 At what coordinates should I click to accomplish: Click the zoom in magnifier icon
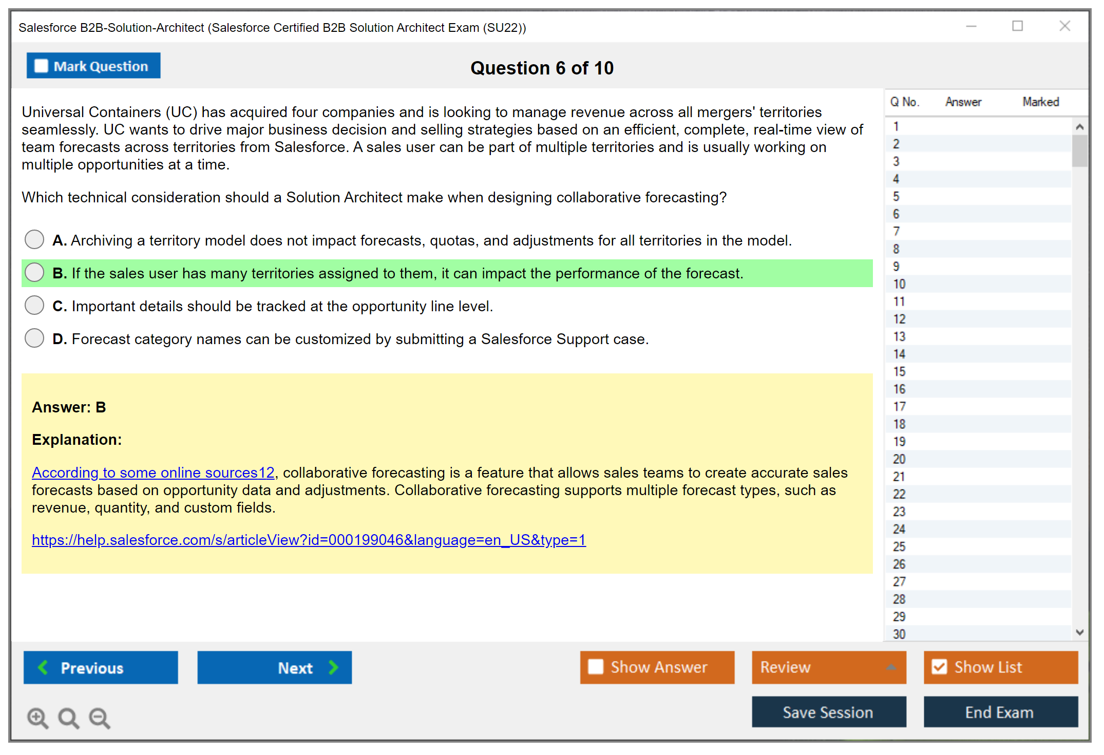tap(37, 718)
